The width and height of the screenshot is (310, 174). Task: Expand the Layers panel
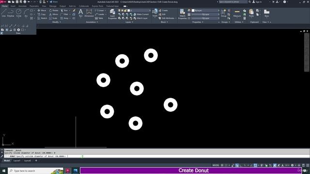[x=129, y=22]
